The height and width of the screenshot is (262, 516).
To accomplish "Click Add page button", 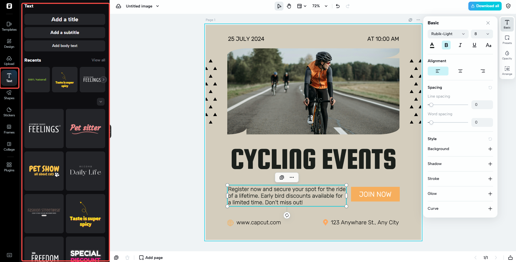I will tap(151, 258).
